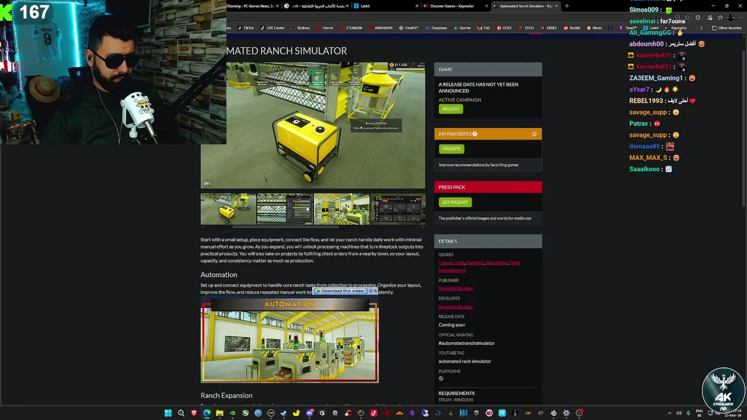747x420 pixels.
Task: Select the first generator screenshot thumbnail
Action: pos(228,209)
